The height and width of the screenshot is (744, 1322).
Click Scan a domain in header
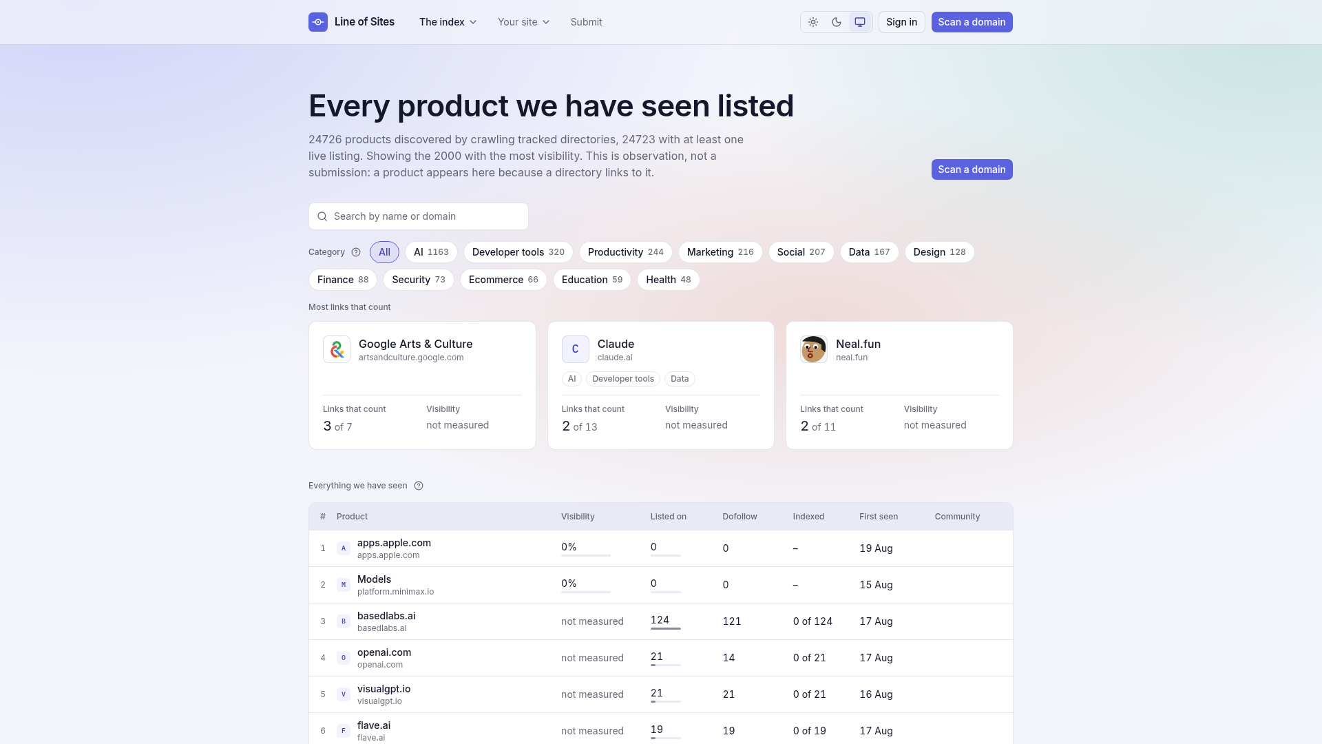pyautogui.click(x=972, y=22)
